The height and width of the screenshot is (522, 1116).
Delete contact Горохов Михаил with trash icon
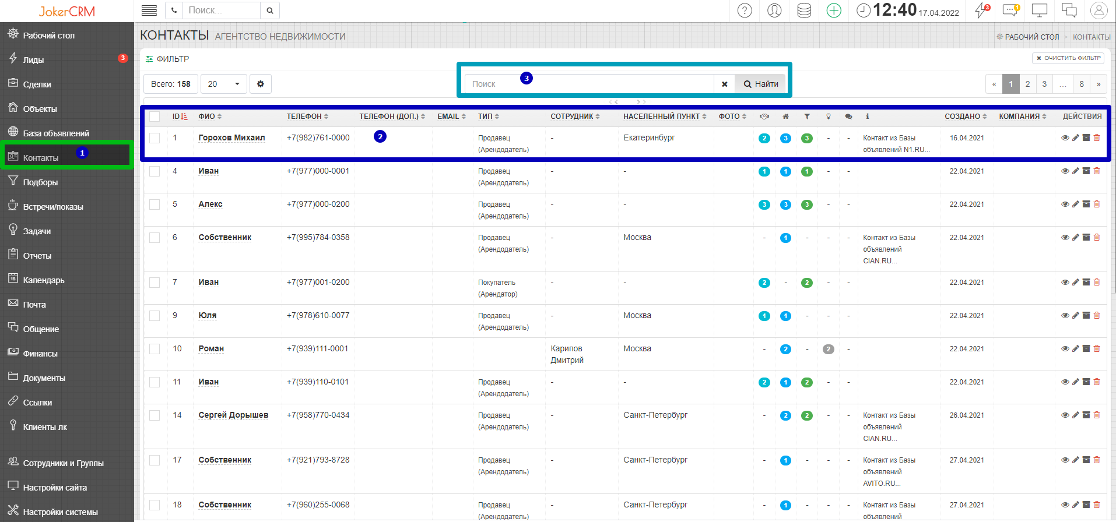[x=1097, y=138]
